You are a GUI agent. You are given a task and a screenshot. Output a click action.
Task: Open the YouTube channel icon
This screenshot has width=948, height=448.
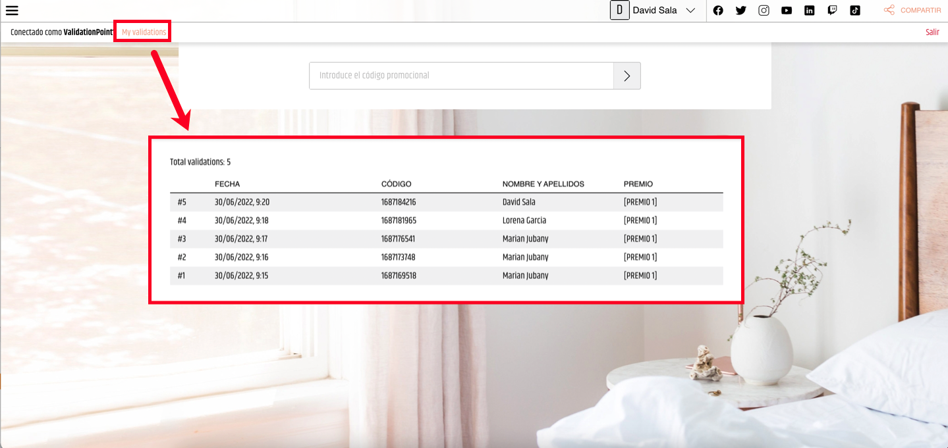pyautogui.click(x=787, y=11)
